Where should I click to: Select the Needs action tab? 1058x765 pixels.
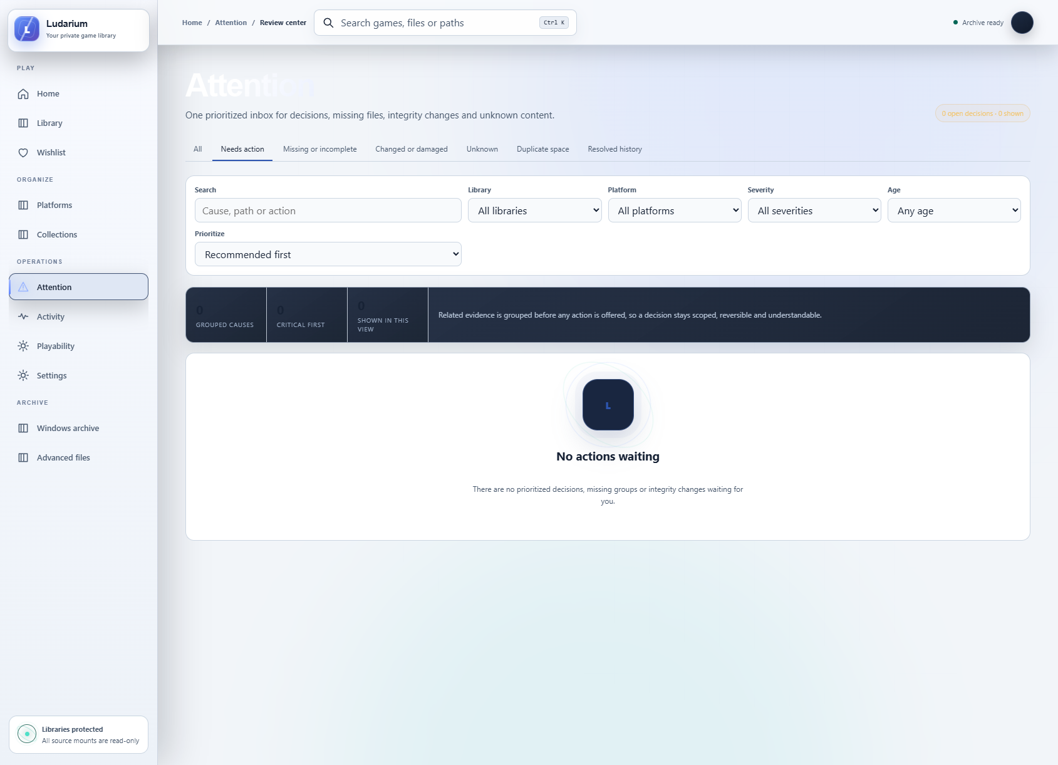coord(242,149)
